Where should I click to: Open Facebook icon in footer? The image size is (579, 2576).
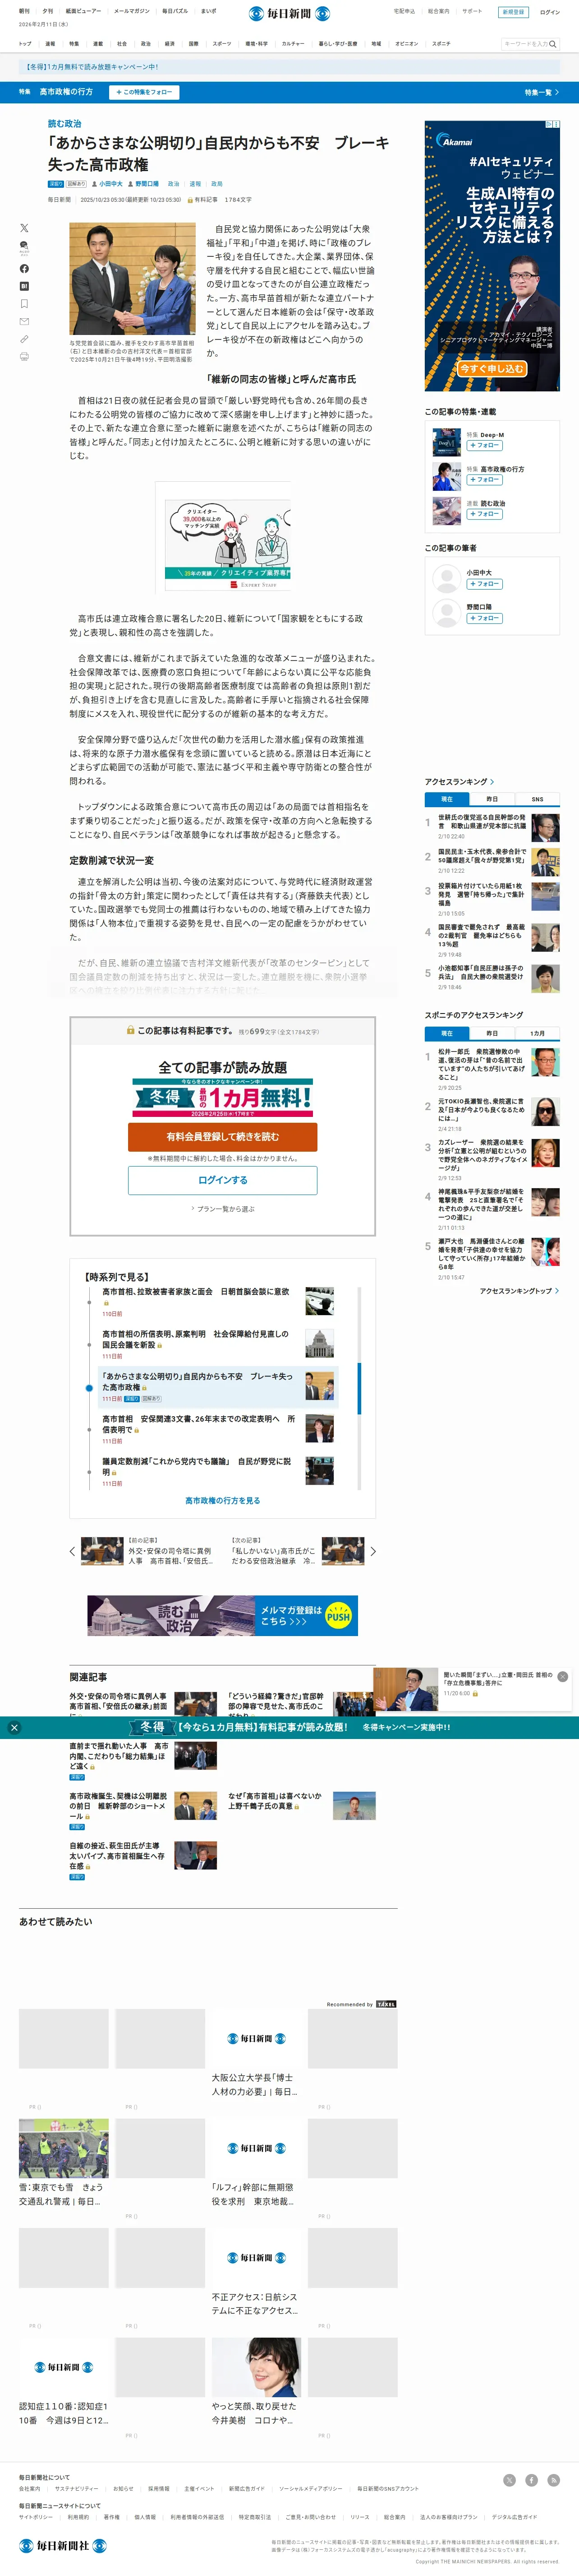pos(531,2480)
